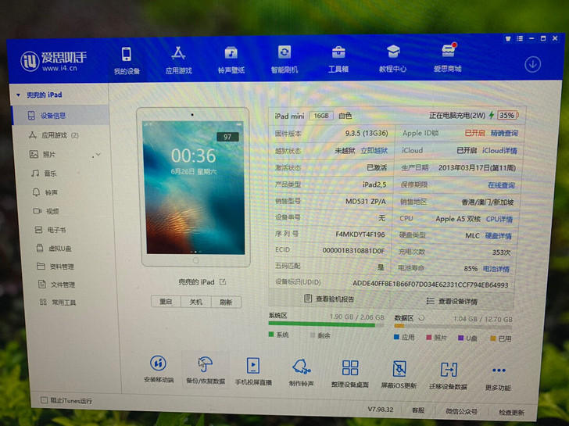The image size is (569, 426).
Task: Open 迁移设备数据 shortcut
Action: 449,375
